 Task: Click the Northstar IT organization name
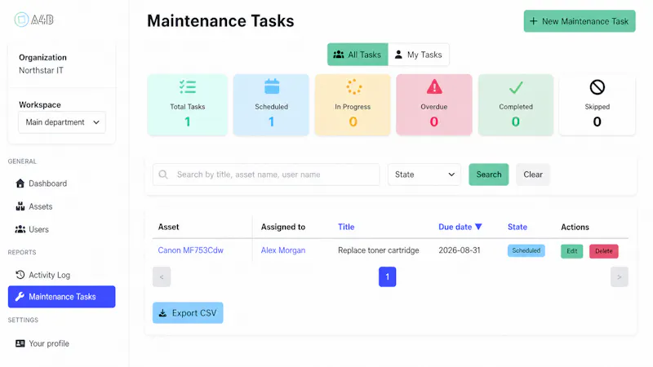click(x=41, y=70)
